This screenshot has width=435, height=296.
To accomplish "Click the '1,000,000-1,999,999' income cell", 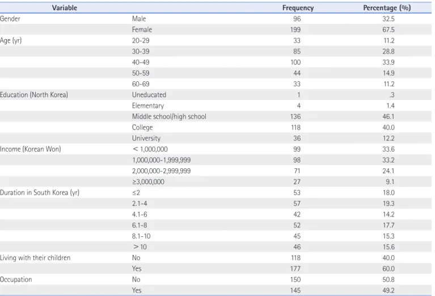I will pos(162,160).
